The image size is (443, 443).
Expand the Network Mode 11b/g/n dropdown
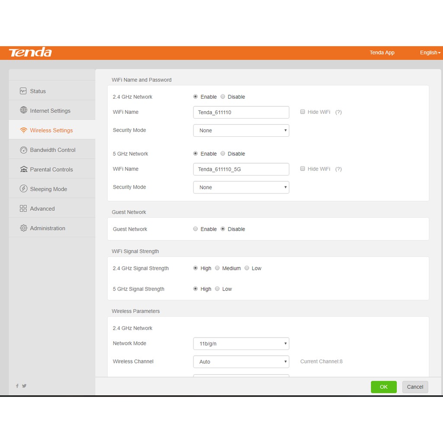[x=241, y=343]
